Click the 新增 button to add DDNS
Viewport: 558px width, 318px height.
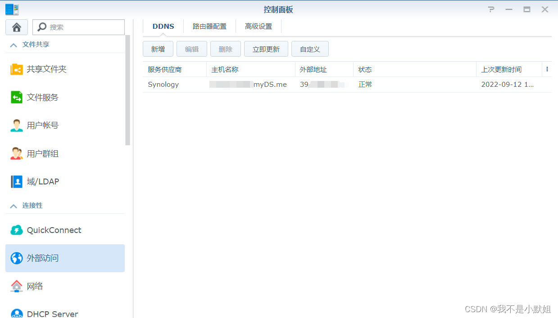click(x=158, y=49)
